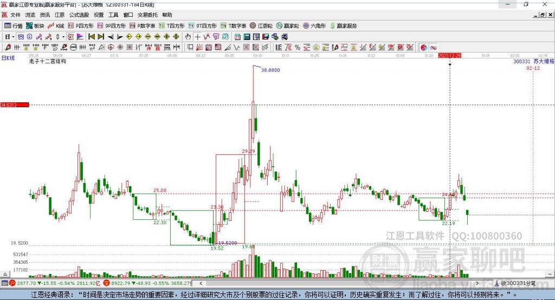Click the yin-yang icon
555x300 pixels.
[x=424, y=48]
